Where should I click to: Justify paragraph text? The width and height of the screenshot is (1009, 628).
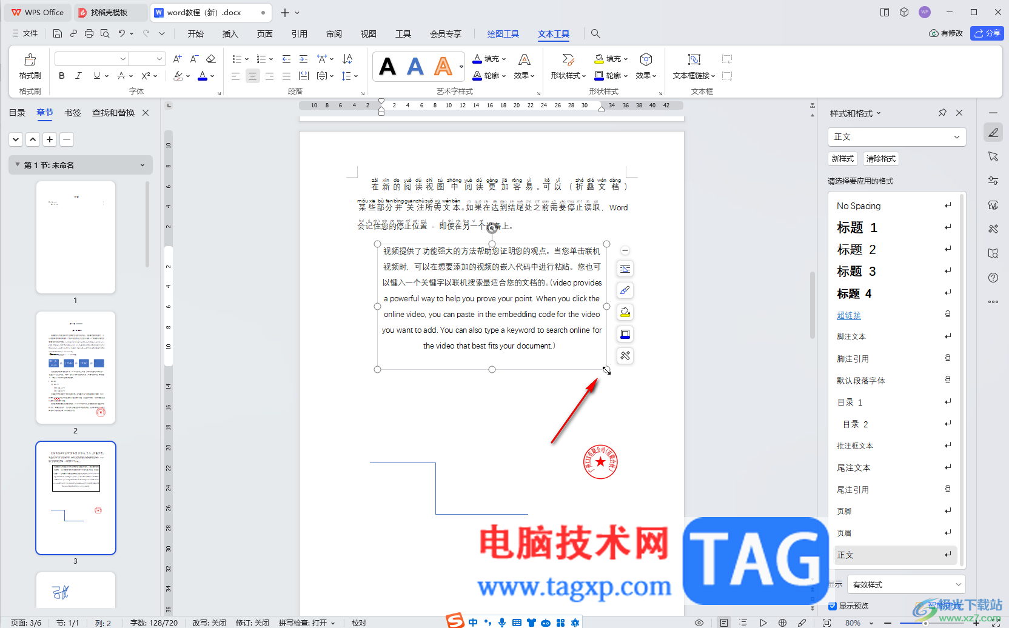coord(286,76)
